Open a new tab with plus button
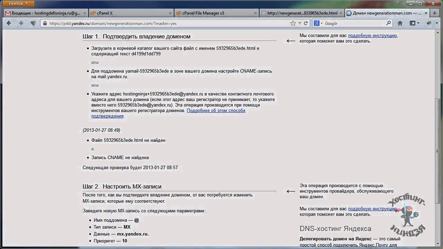 (x=435, y=13)
